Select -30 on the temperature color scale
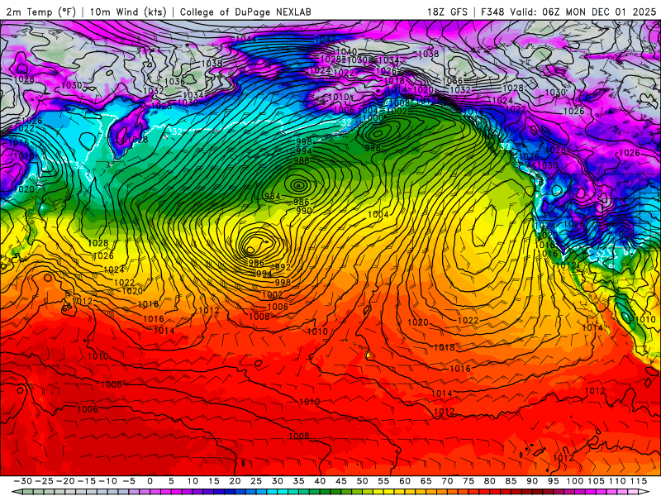 [23, 481]
